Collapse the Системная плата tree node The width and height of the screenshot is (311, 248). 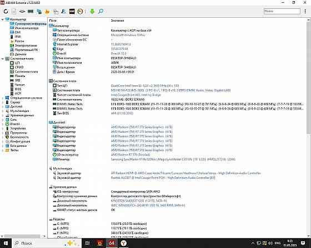[x=2, y=59]
